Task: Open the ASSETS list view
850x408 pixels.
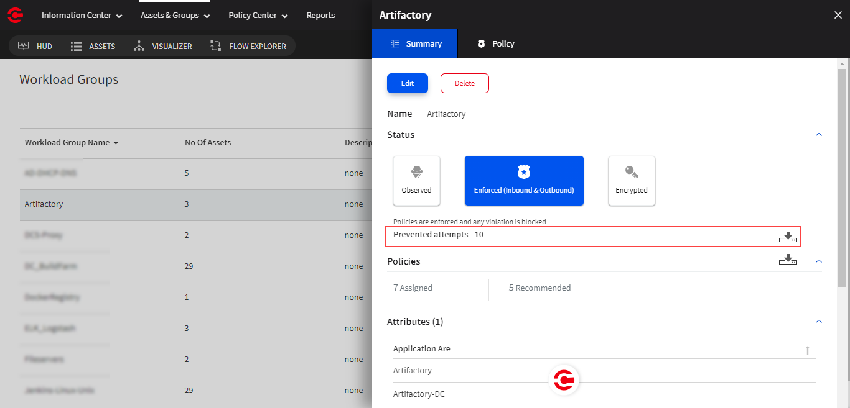Action: pos(93,46)
